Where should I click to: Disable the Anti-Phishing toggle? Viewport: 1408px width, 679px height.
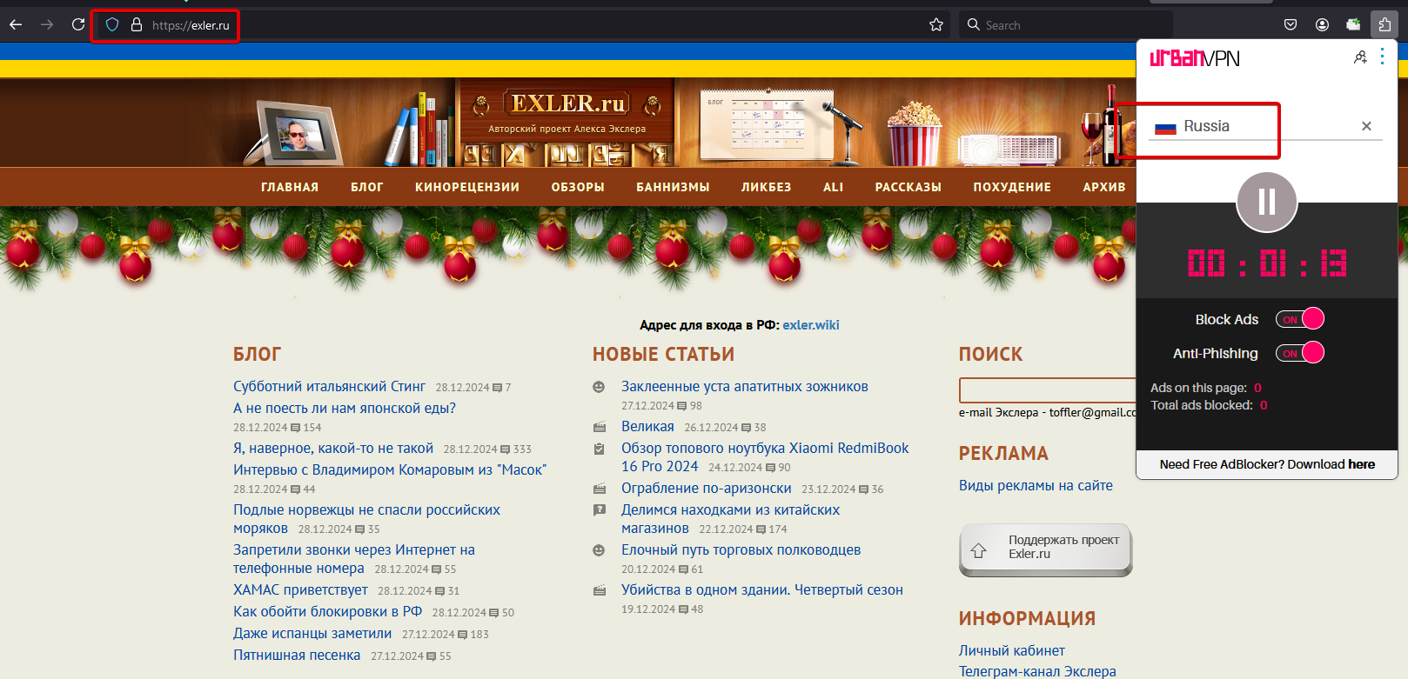[x=1300, y=354]
